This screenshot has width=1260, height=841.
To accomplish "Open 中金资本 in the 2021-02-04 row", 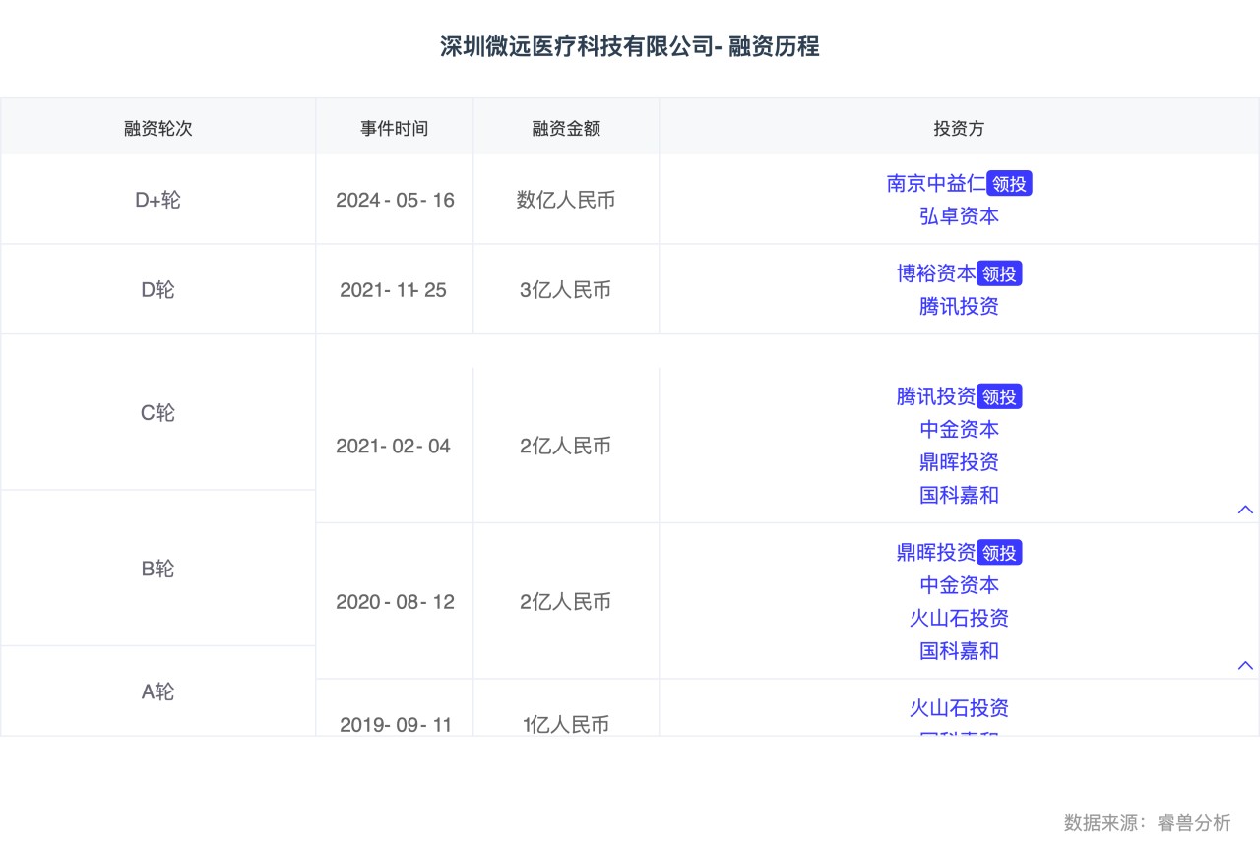I will (959, 429).
